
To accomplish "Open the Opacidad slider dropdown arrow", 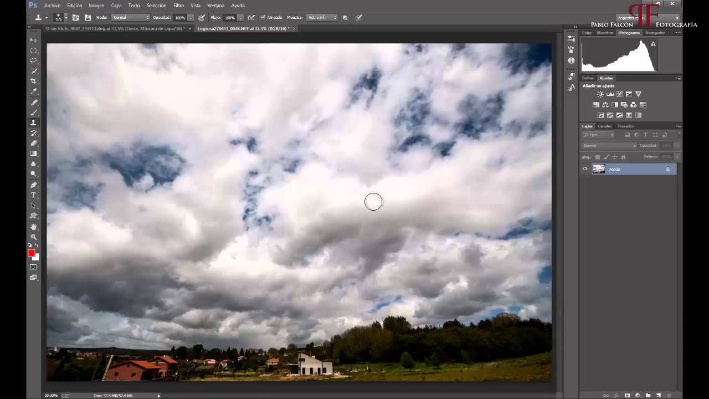I will point(191,18).
